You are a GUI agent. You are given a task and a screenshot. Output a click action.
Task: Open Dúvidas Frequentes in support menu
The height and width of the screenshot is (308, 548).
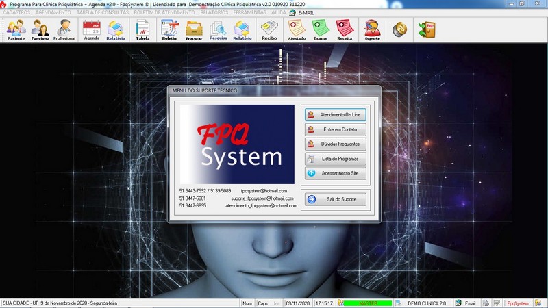pyautogui.click(x=335, y=144)
